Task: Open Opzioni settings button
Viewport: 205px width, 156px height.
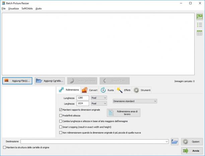Action: pos(192,142)
